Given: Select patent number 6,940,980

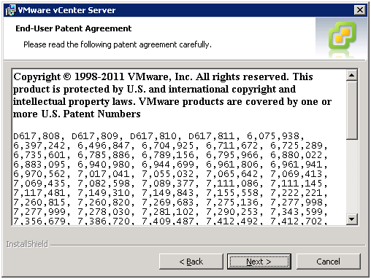Looking at the screenshot, I should tap(104, 165).
